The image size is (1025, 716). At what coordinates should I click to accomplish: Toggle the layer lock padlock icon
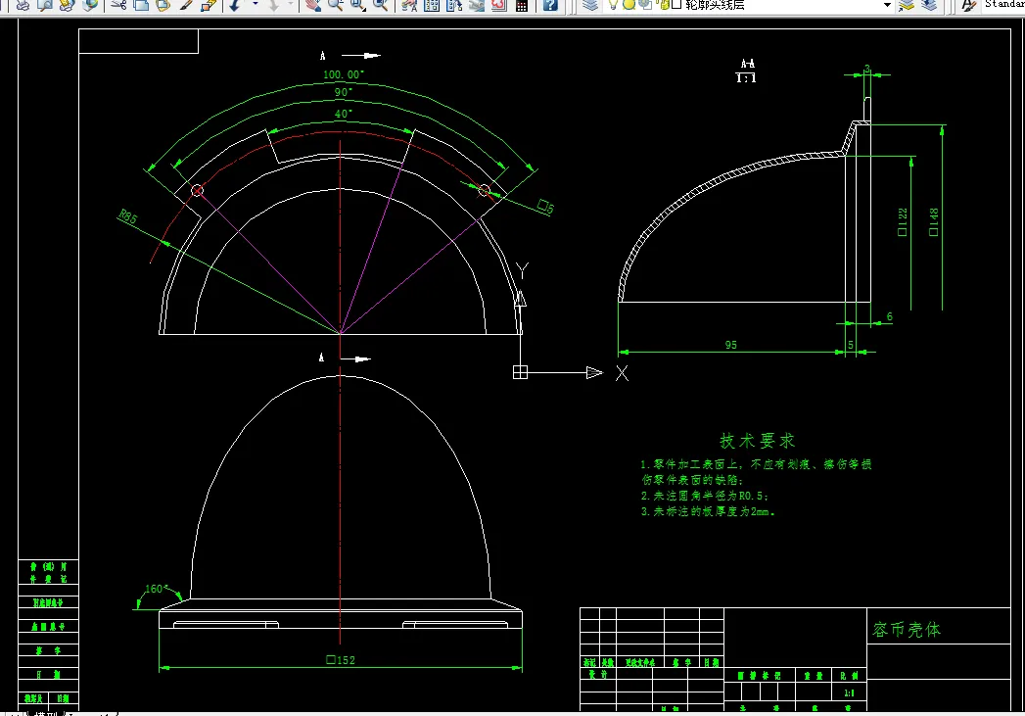[664, 5]
